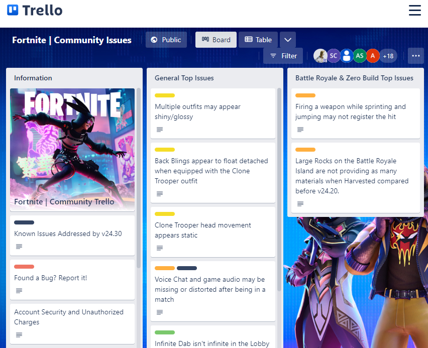Open the hamburger menu at top right
Screen dimensions: 428x348
coord(414,11)
